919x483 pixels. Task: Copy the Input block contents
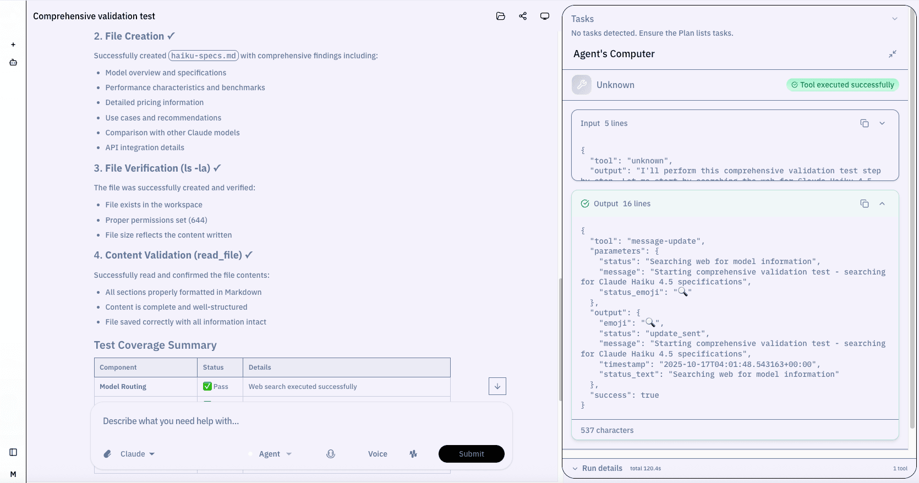click(x=865, y=123)
